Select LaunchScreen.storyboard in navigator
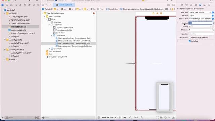 click(x=23, y=33)
